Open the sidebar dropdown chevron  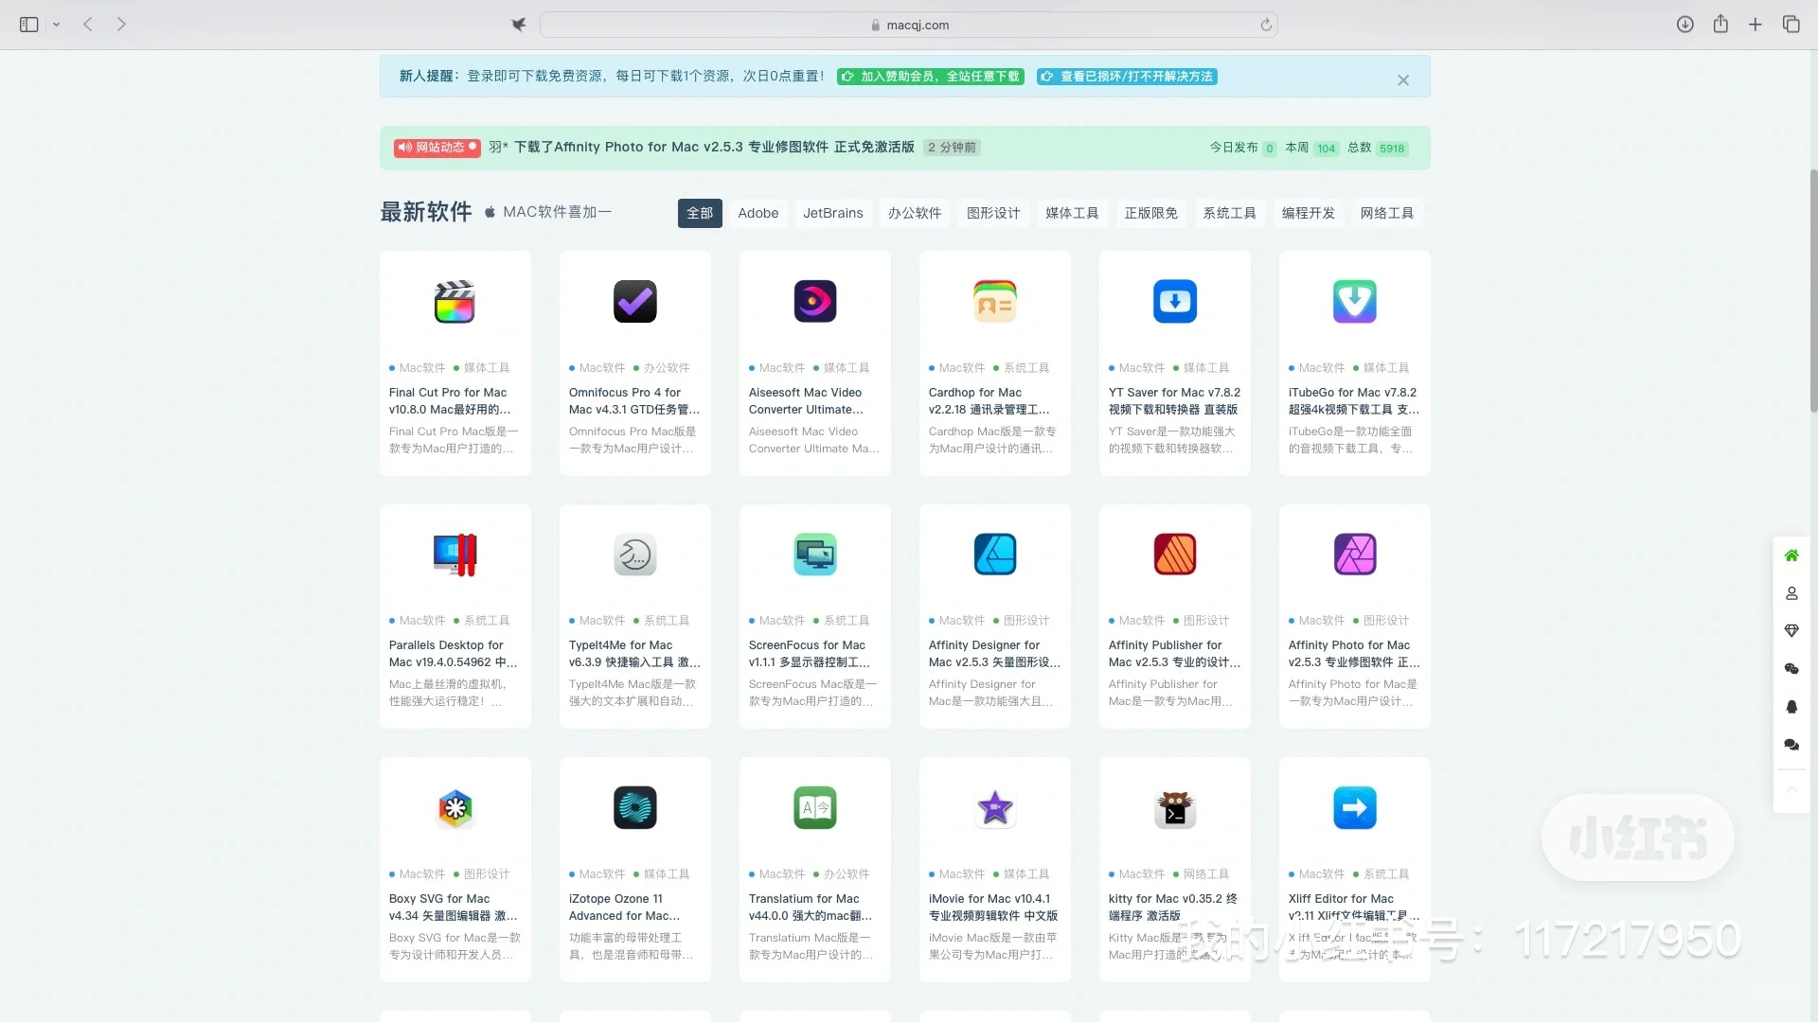click(x=56, y=25)
